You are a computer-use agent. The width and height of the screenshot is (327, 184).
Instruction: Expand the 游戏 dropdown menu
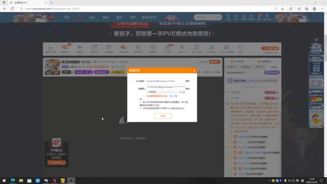(x=120, y=17)
